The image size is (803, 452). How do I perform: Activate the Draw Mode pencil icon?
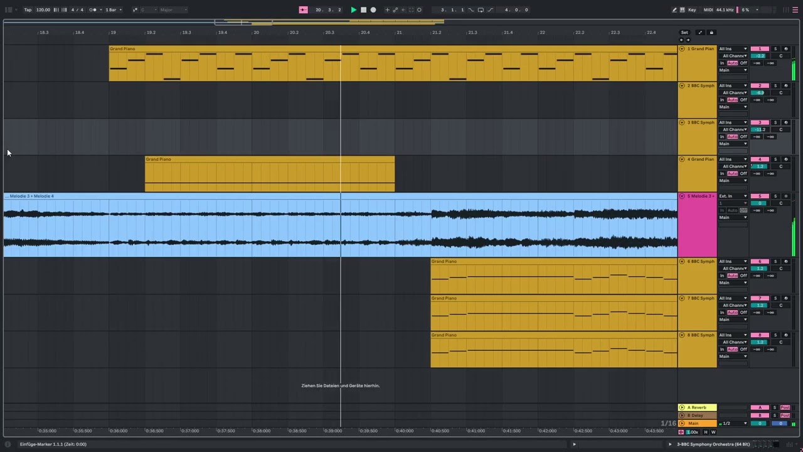point(674,10)
